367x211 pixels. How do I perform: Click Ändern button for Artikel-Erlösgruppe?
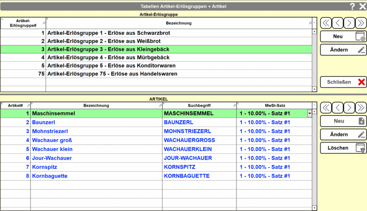tap(343, 50)
